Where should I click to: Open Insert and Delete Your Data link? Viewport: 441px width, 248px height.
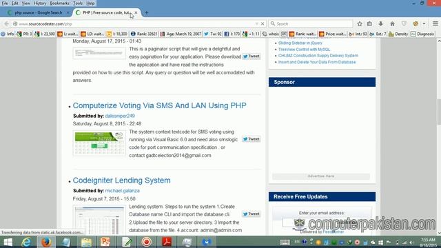pyautogui.click(x=317, y=62)
